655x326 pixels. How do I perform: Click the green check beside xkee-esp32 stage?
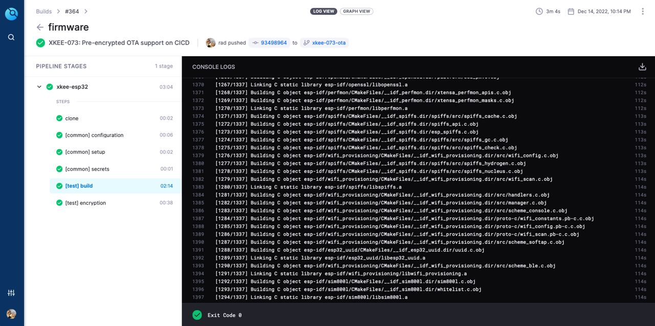coord(50,87)
